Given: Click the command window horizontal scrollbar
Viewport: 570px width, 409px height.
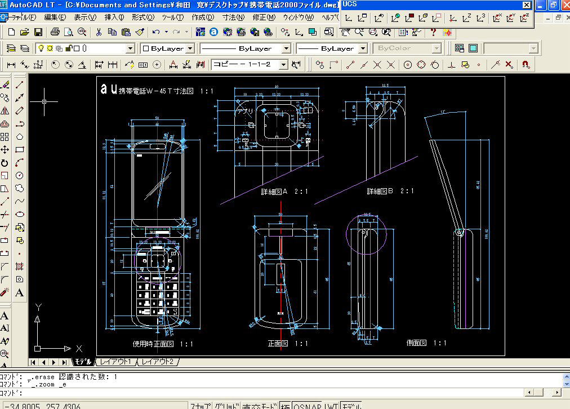Looking at the screenshot, I should (x=543, y=392).
